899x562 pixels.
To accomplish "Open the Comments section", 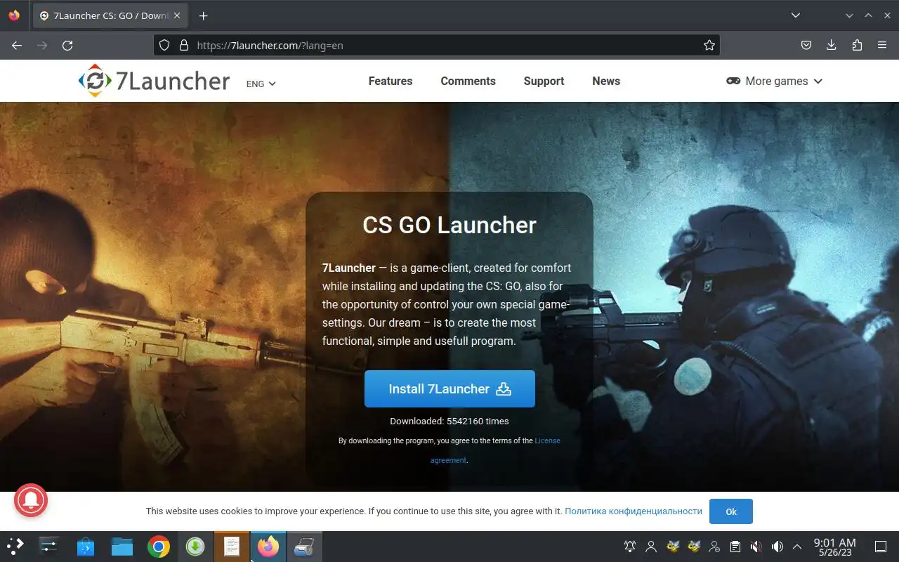I will 468,81.
